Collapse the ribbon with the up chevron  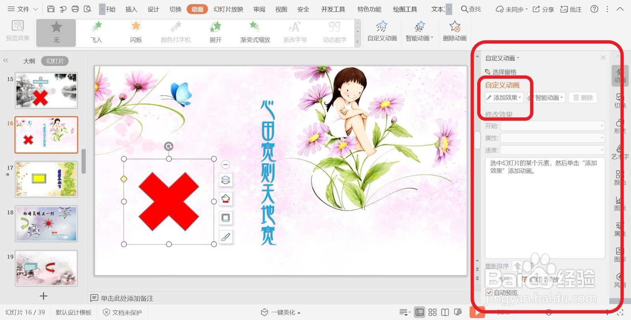(x=620, y=9)
